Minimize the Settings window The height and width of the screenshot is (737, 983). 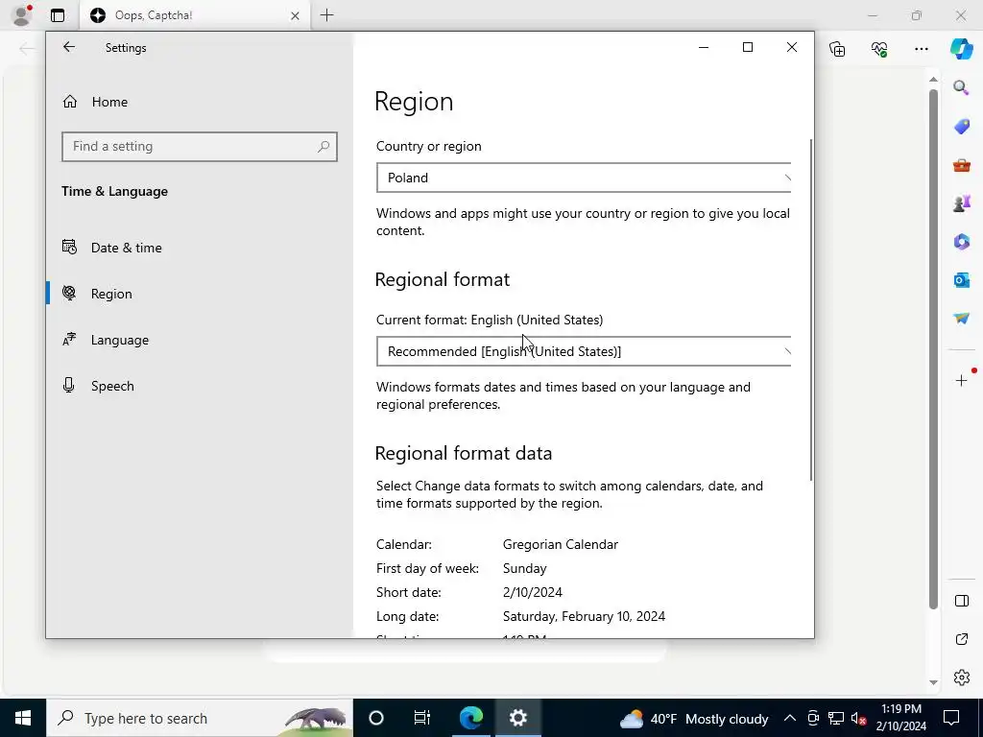click(x=704, y=48)
